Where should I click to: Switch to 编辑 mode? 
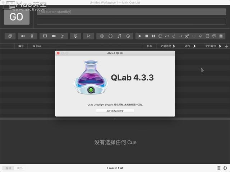(8, 168)
